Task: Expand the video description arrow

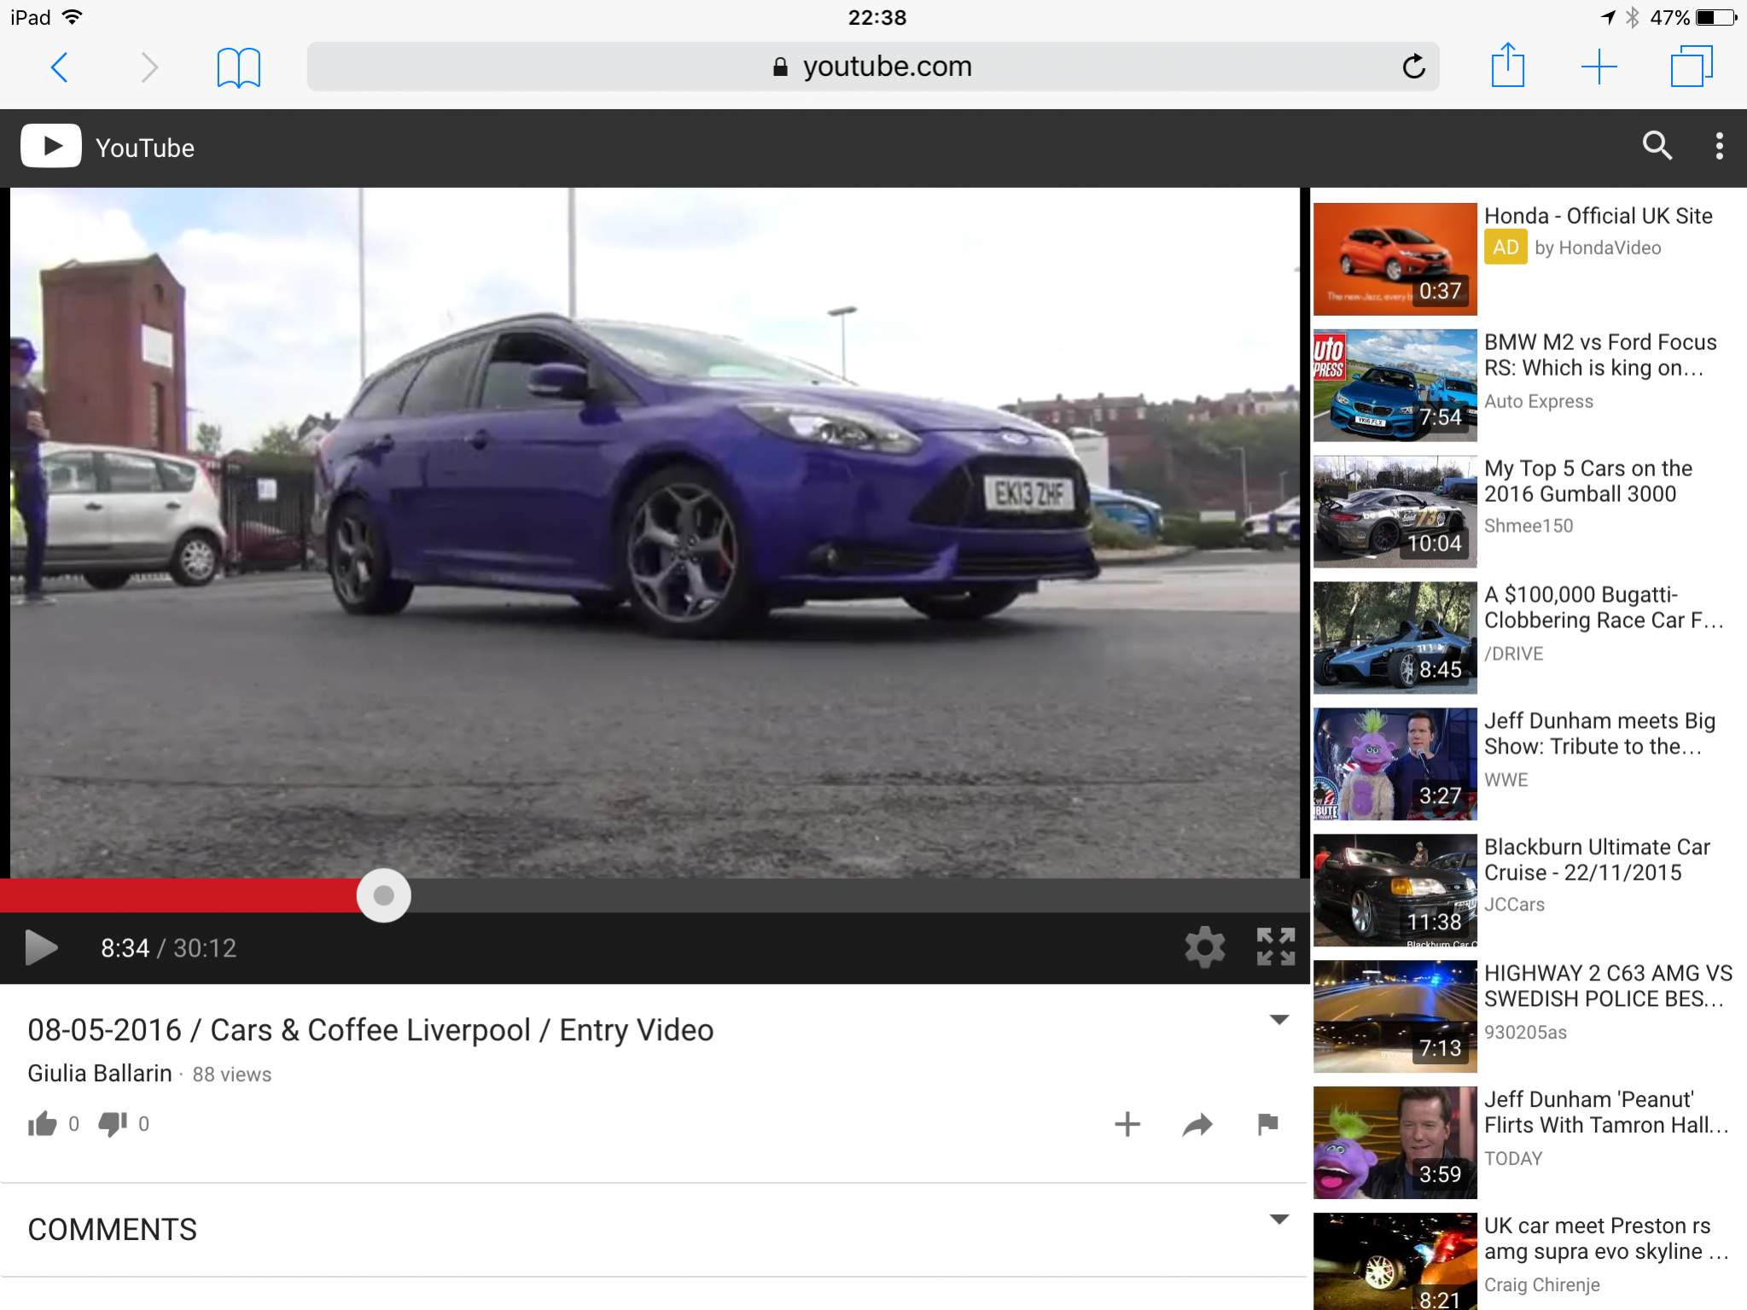Action: pos(1278,1020)
